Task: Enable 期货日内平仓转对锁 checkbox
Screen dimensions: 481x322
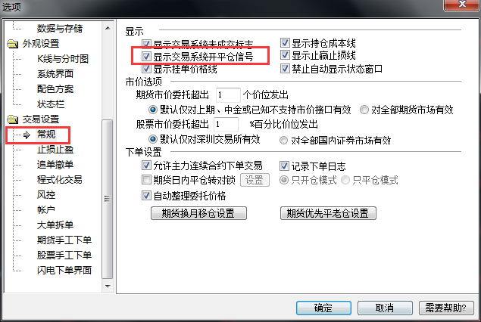Action: coord(146,179)
